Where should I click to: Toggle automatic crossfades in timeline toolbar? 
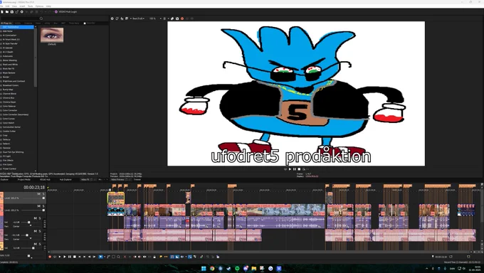(177, 257)
